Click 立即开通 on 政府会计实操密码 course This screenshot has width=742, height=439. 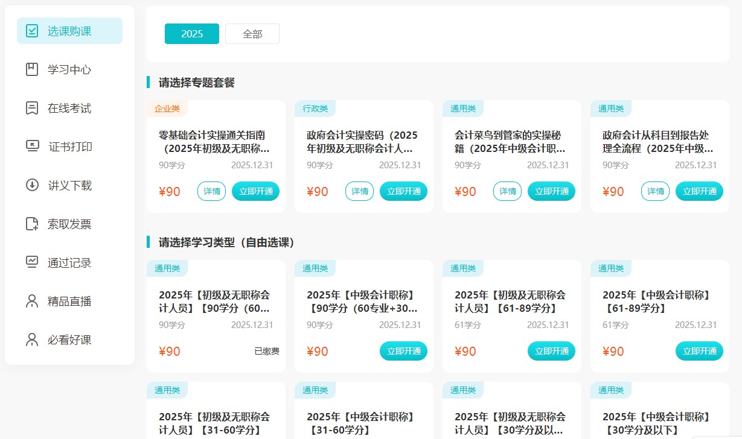click(403, 191)
